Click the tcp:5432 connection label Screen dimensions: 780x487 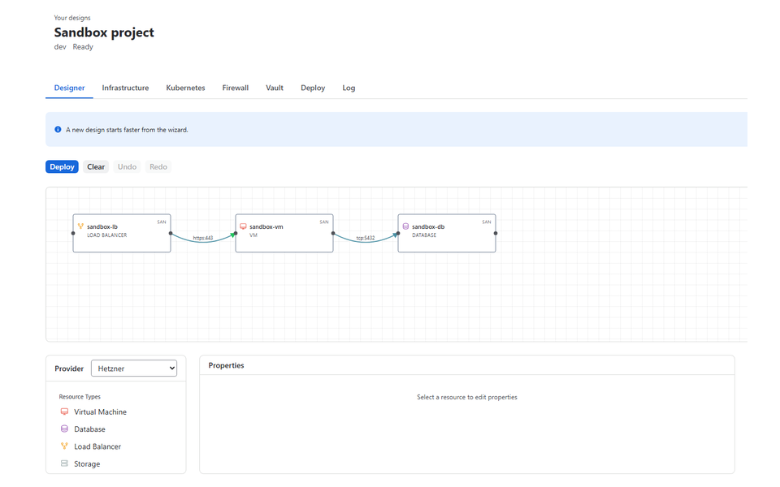[366, 238]
